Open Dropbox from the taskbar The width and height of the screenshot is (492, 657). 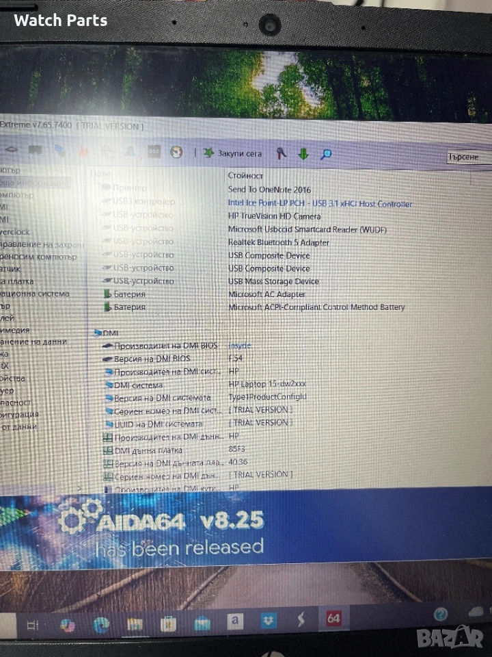click(268, 621)
